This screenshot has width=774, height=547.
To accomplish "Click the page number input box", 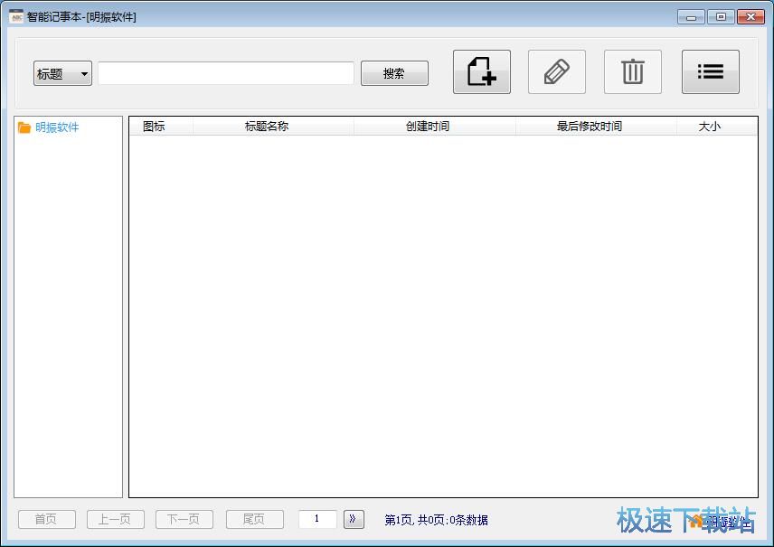I will 317,519.
